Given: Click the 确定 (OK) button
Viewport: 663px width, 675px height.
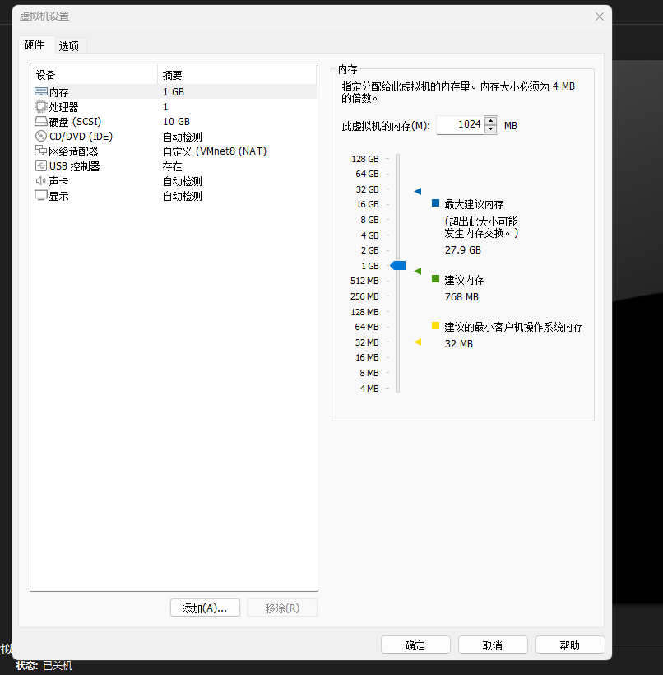Looking at the screenshot, I should [415, 645].
